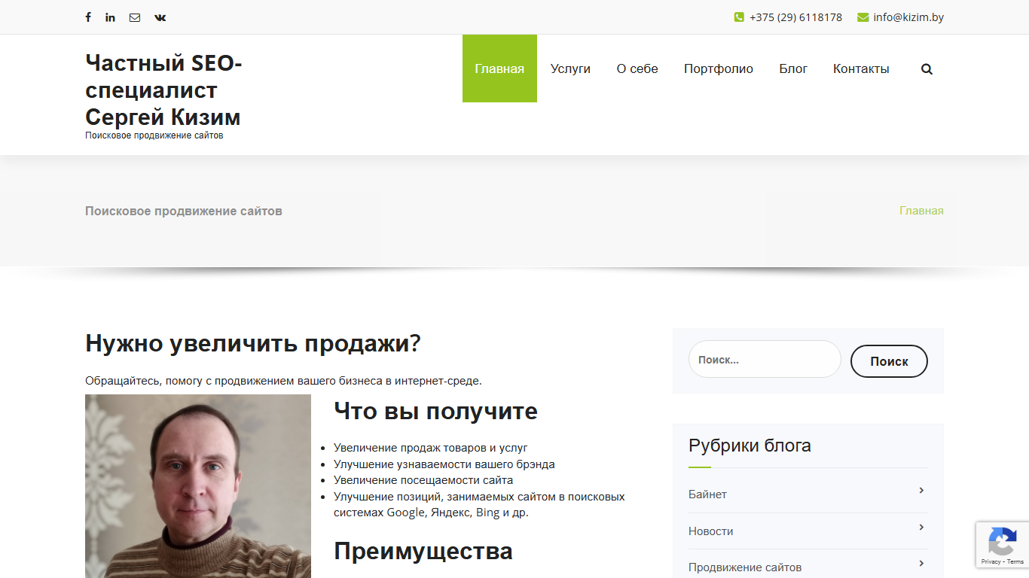Open the Блог menu item
Viewport: 1029px width, 578px height.
pyautogui.click(x=793, y=68)
